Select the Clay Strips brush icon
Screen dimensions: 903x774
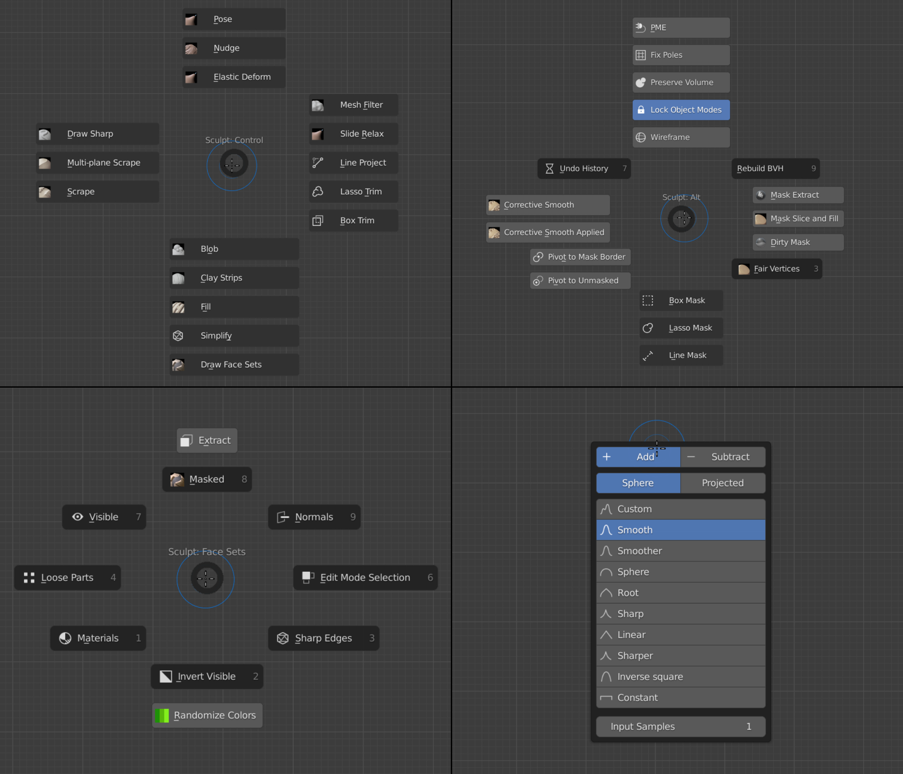click(178, 278)
